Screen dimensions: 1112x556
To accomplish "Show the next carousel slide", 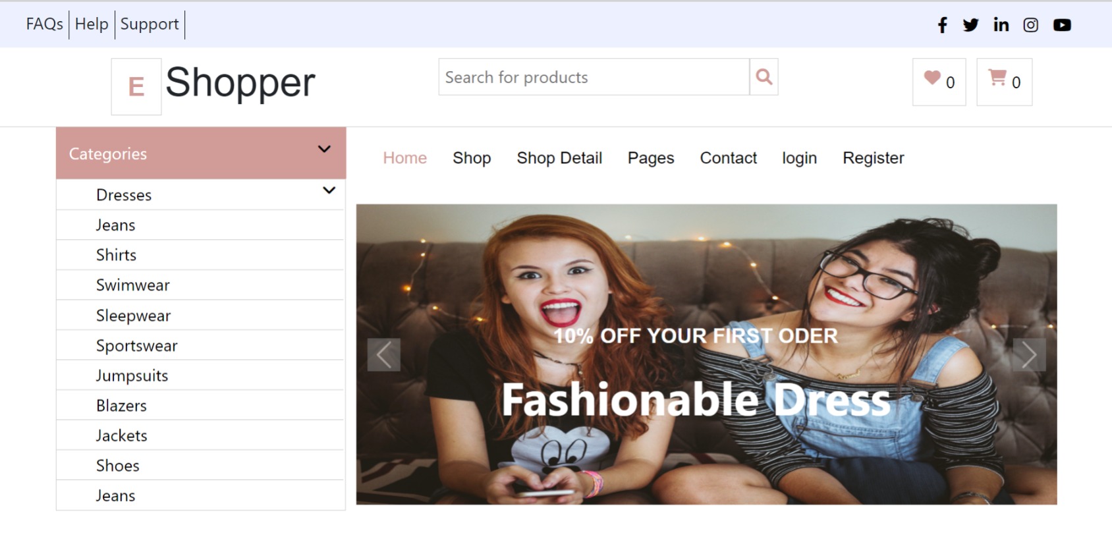I will (x=1029, y=355).
